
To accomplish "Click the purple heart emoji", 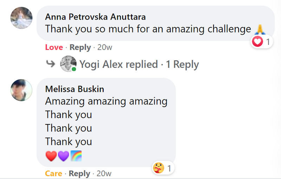I will point(63,156).
